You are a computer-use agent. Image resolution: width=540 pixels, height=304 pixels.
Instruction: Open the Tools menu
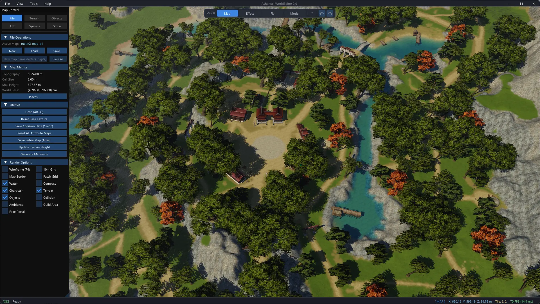click(x=34, y=4)
